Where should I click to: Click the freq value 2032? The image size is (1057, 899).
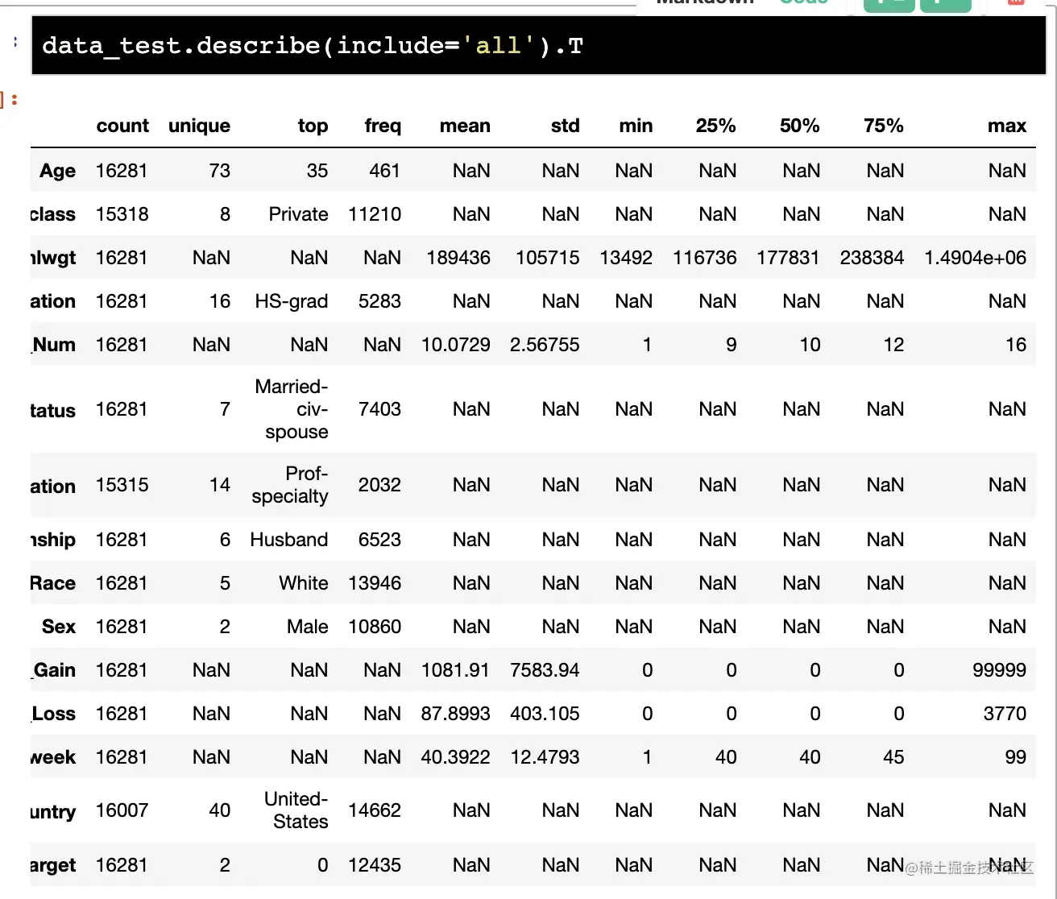pos(380,485)
